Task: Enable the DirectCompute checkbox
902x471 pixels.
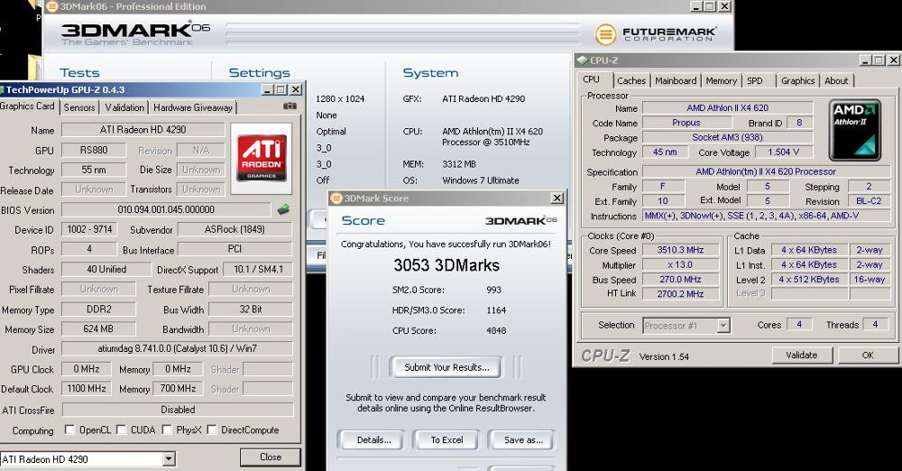Action: (212, 429)
